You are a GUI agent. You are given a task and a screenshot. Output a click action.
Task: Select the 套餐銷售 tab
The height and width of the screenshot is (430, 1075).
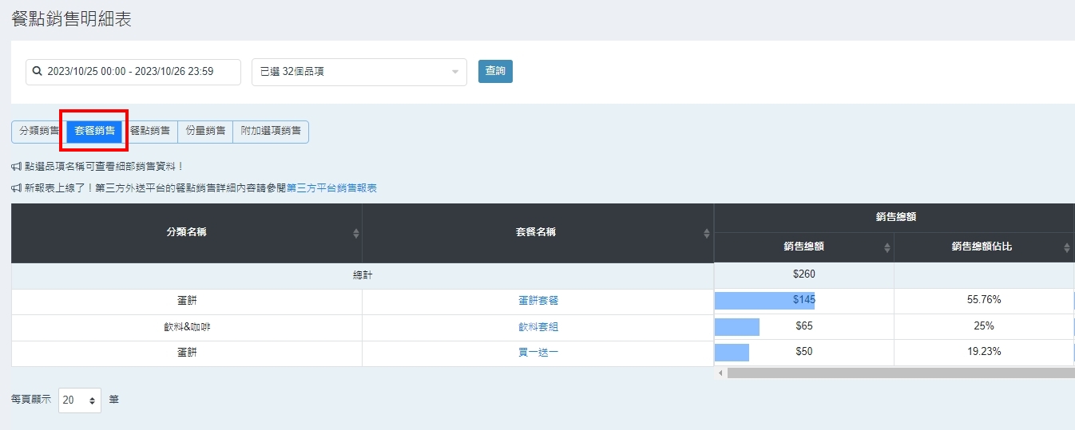click(94, 131)
